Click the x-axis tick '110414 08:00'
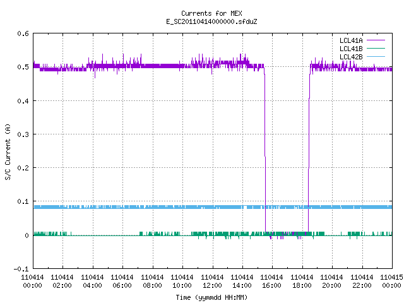The height and width of the screenshot is (303, 404). pos(152,282)
